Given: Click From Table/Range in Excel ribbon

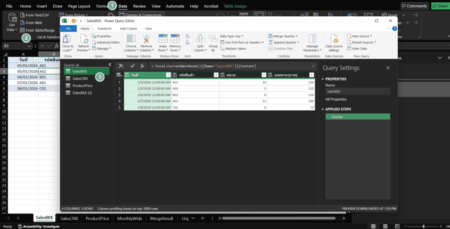Looking at the screenshot, I should 37,30.
